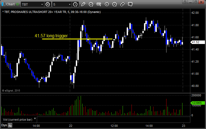Select the '41.57 long trigger' annotation text
The image size is (206, 129).
coord(51,36)
